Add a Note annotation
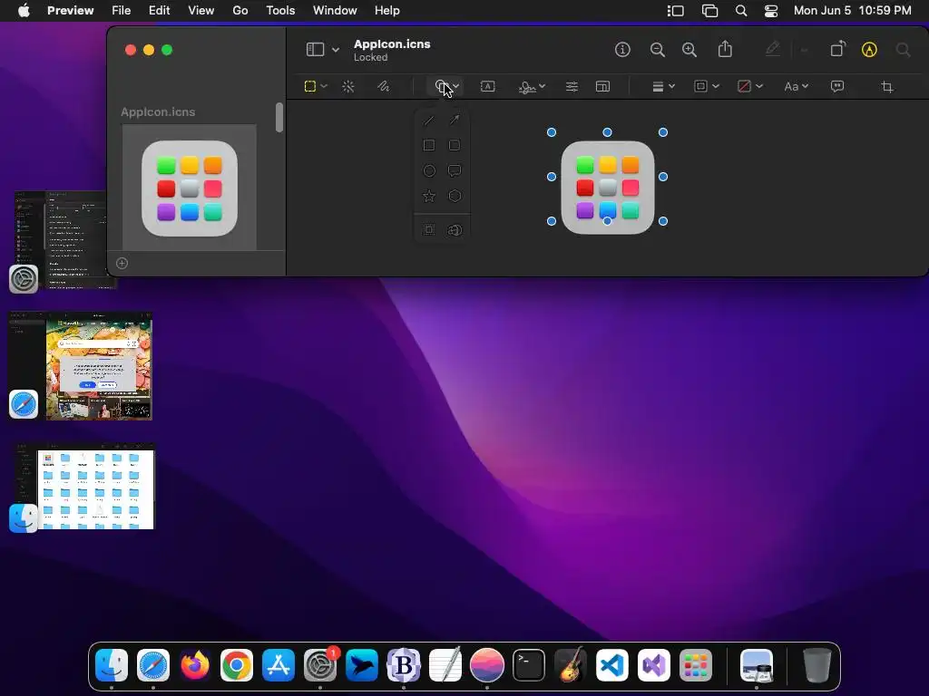Screen dimensions: 929x696 837,86
